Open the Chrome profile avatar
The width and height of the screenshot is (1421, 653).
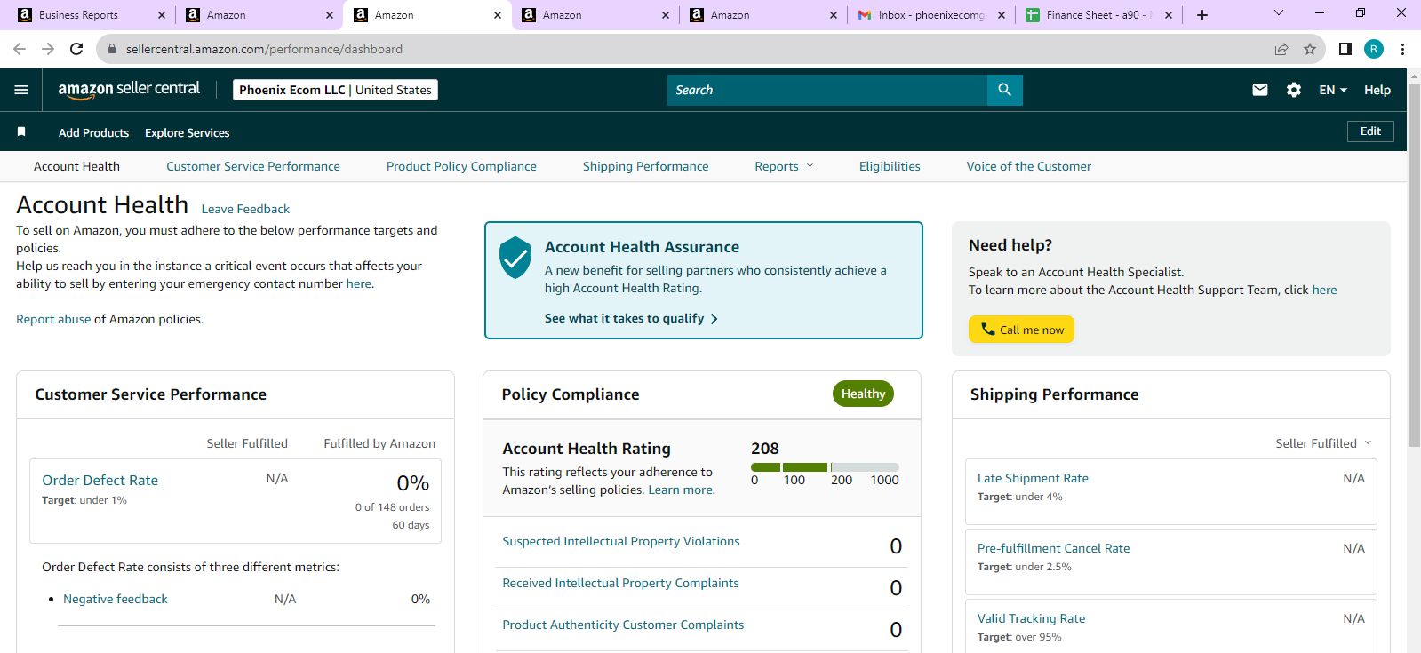point(1373,49)
